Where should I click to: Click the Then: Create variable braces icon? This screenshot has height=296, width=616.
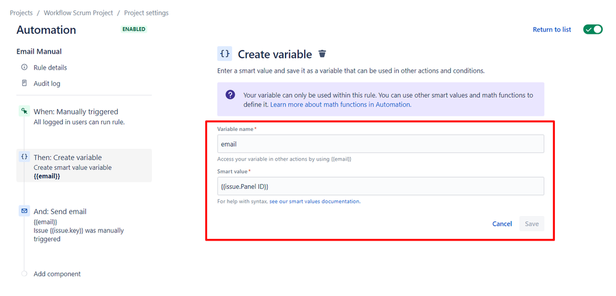coord(25,157)
